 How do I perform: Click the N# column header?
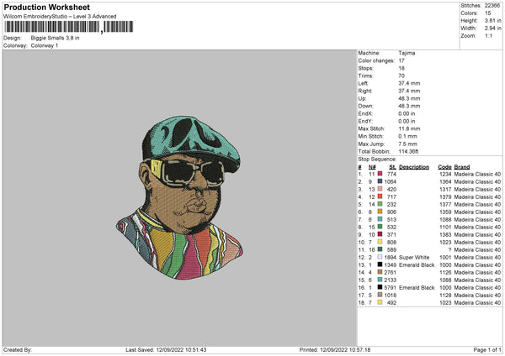[372, 167]
